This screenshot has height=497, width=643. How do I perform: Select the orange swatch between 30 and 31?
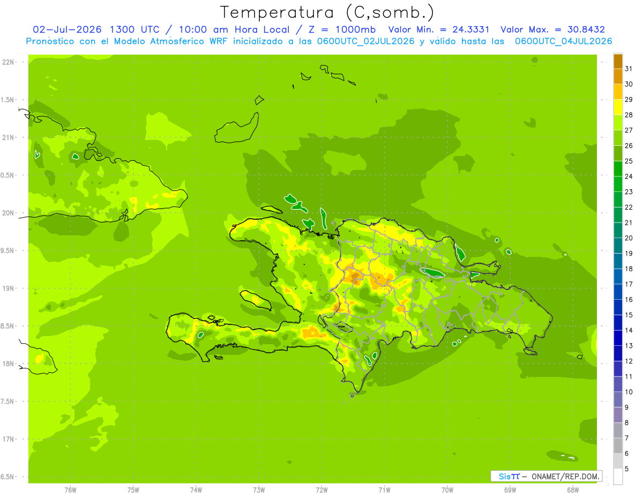click(618, 77)
